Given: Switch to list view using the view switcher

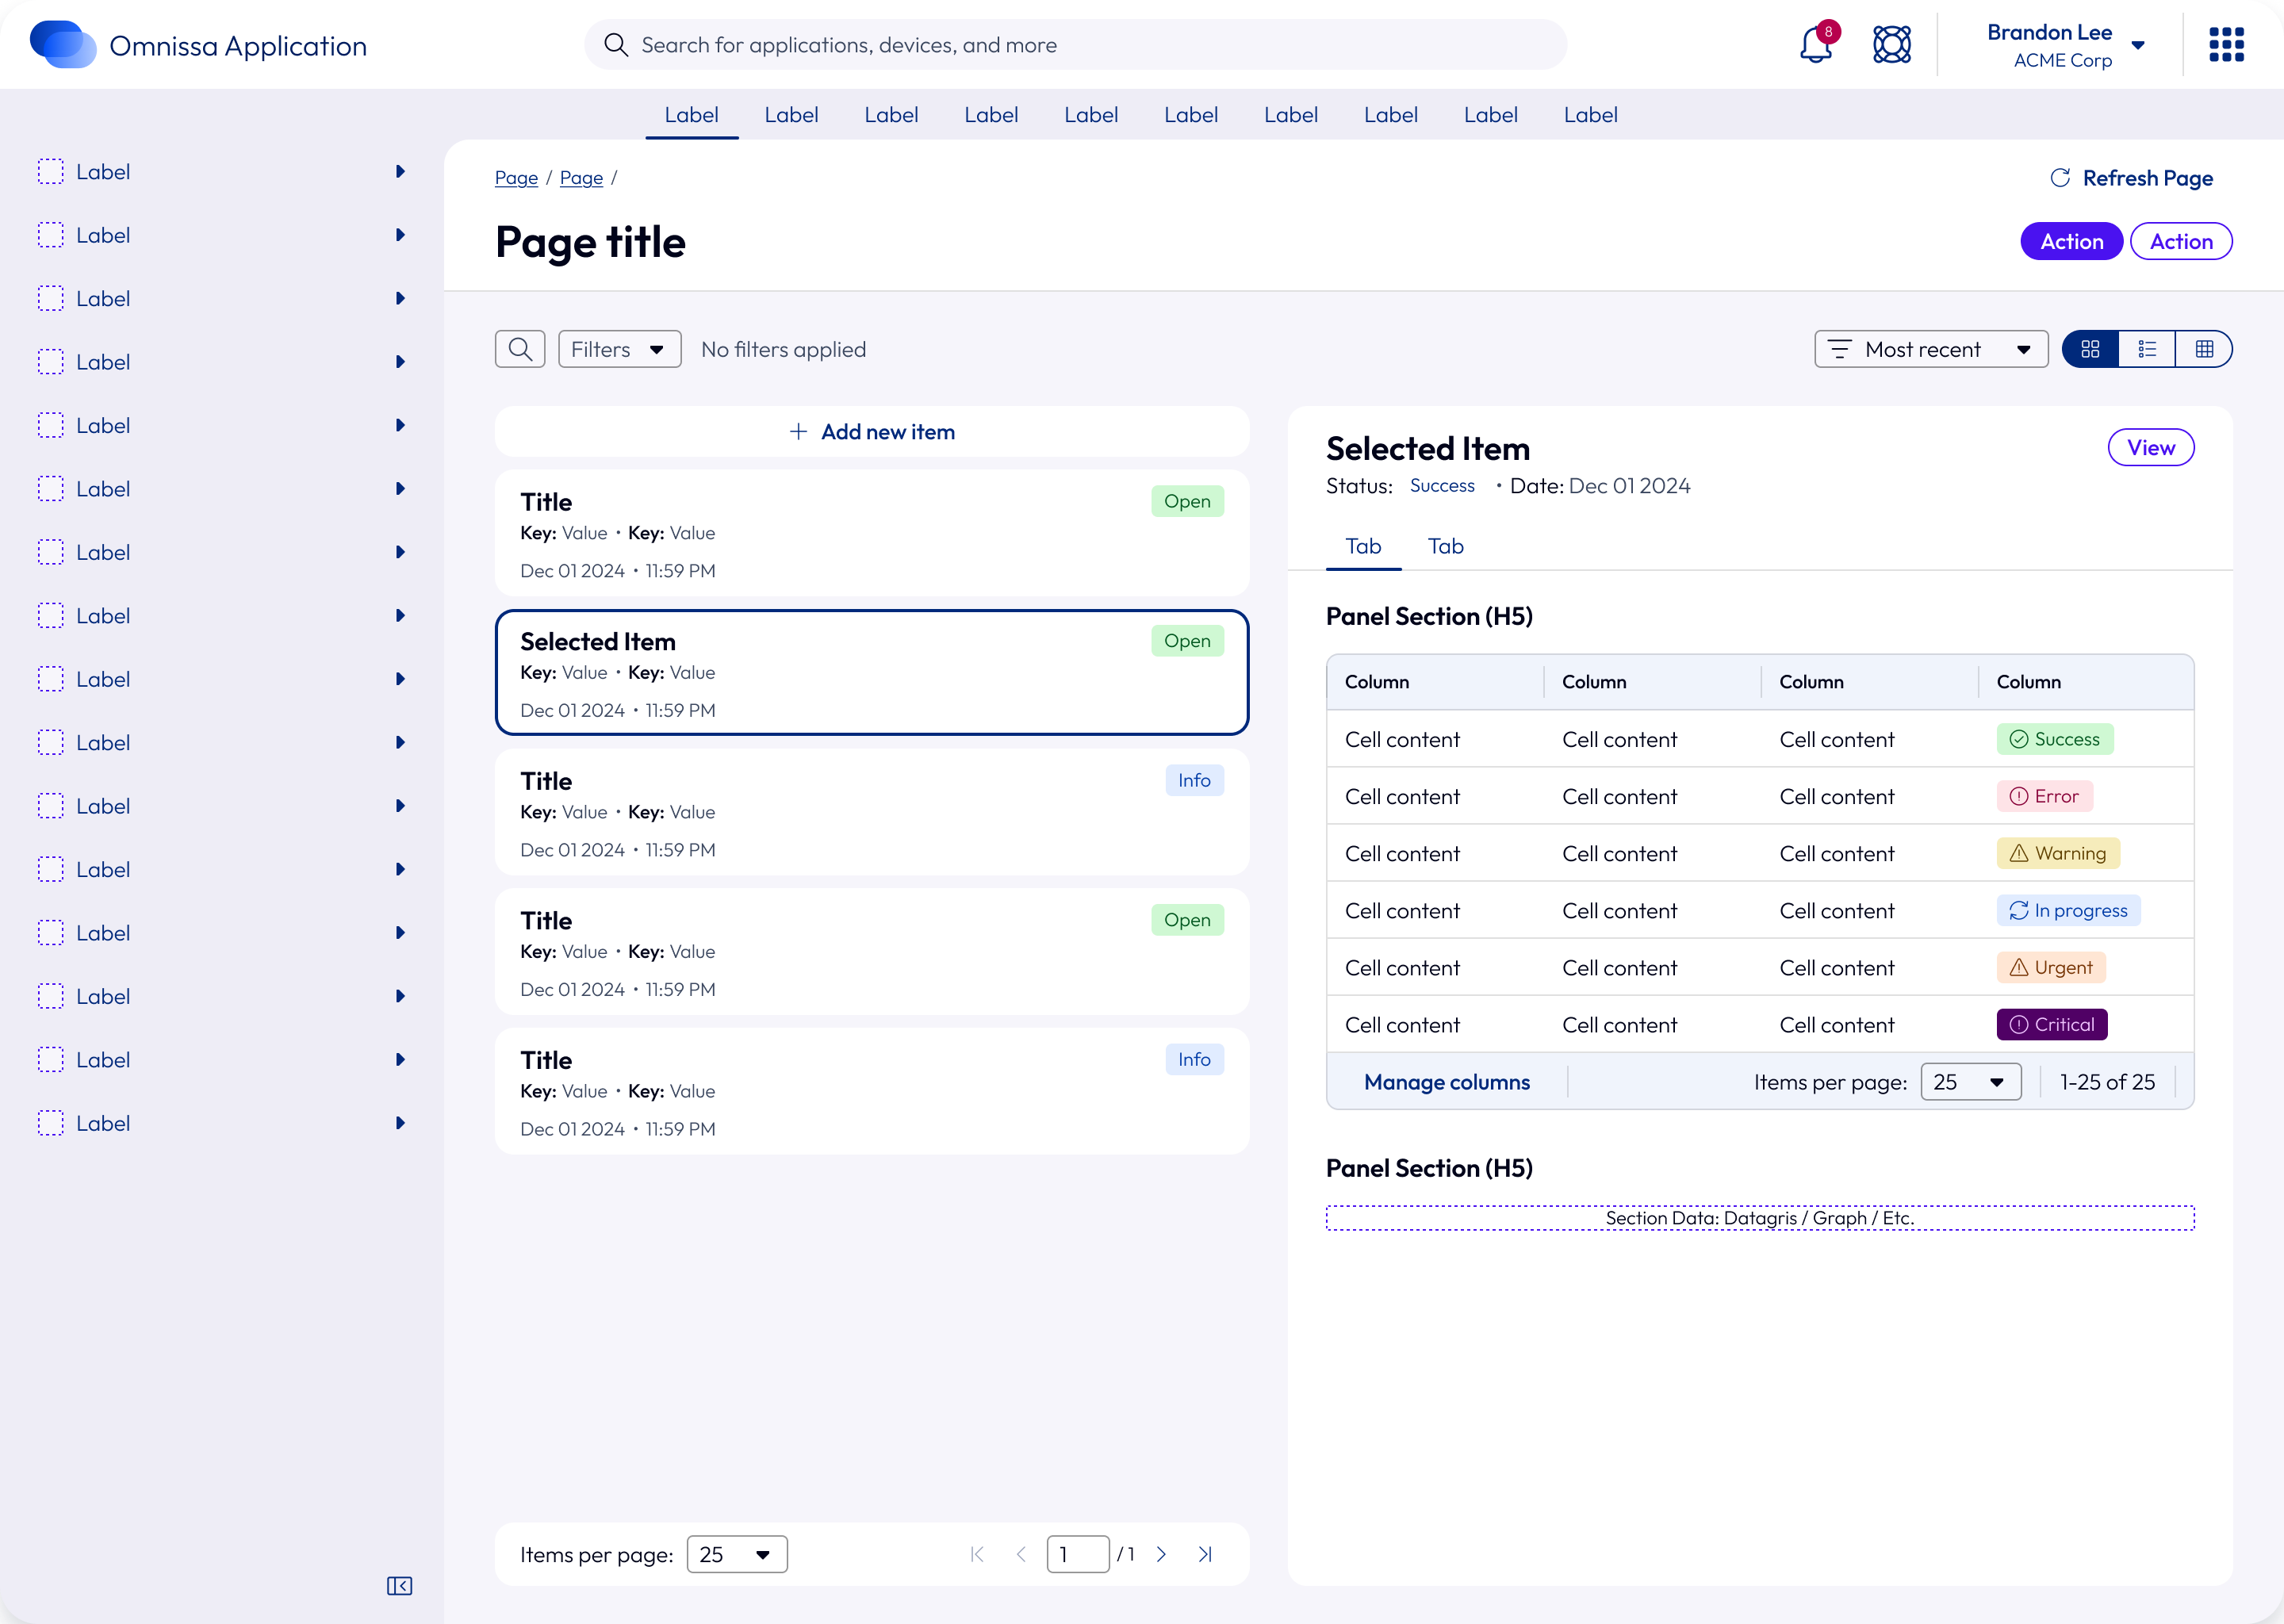Looking at the screenshot, I should pos(2147,348).
